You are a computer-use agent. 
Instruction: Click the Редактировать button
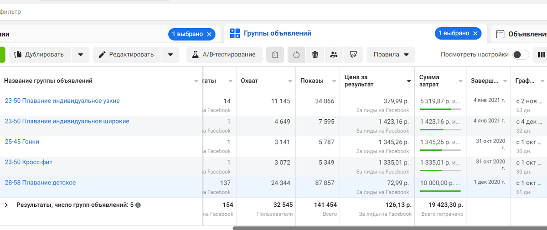(127, 55)
